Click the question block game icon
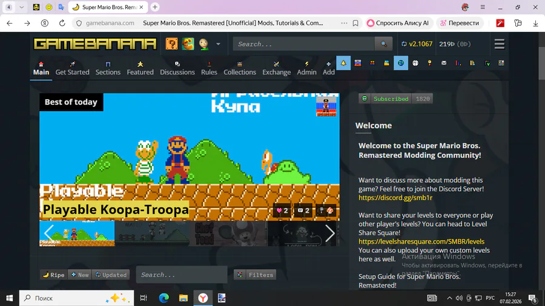 (x=172, y=44)
